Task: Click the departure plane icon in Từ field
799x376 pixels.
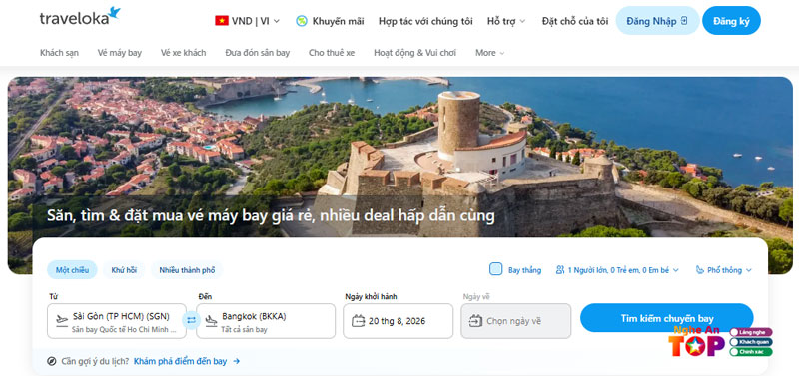Action: tap(62, 320)
